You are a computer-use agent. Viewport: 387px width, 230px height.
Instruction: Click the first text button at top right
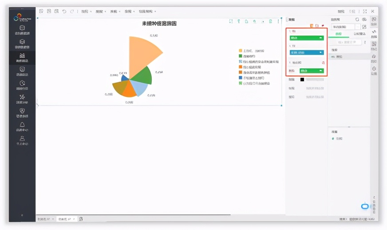[341, 12]
